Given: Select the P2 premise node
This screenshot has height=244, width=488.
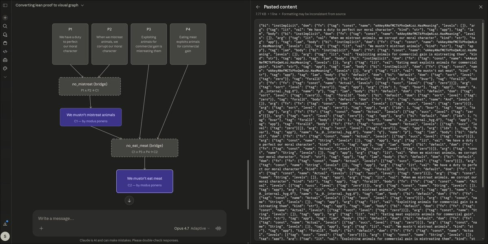Looking at the screenshot, I should [x=109, y=44].
